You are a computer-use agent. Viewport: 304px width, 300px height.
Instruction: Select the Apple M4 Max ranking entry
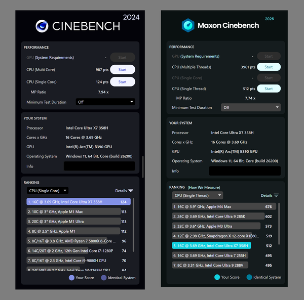pos(224,206)
